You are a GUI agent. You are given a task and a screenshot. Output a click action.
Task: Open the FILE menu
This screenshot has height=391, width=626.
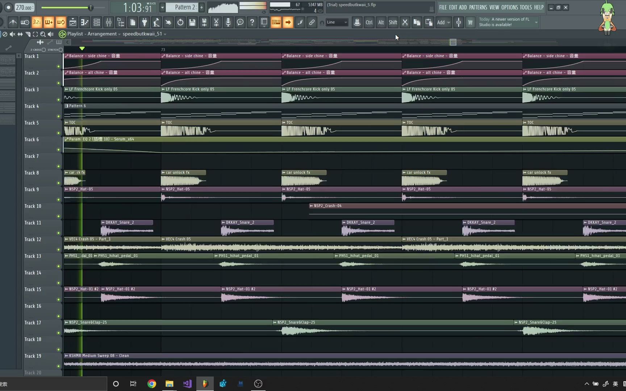coord(443,7)
